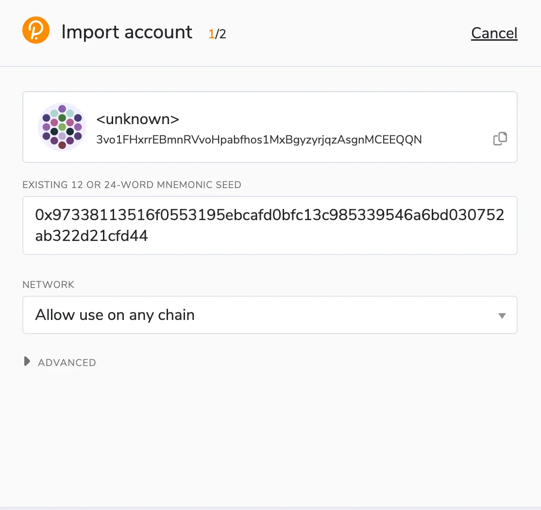Click the ADVANCED disclosure triangle
The height and width of the screenshot is (510, 541).
click(27, 361)
